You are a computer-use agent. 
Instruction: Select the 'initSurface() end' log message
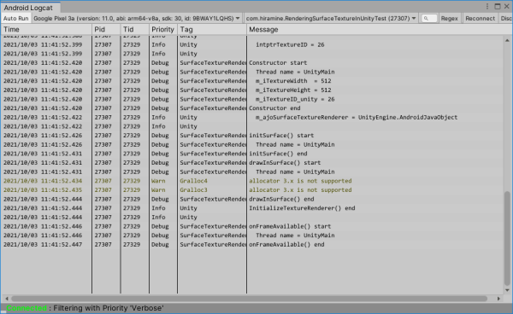(278, 154)
